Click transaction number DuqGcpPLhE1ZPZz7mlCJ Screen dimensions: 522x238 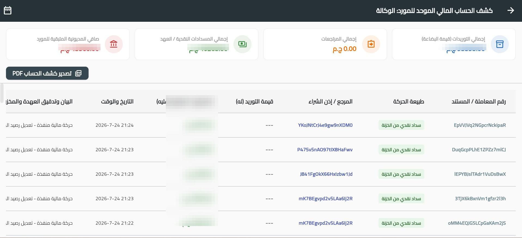click(479, 150)
